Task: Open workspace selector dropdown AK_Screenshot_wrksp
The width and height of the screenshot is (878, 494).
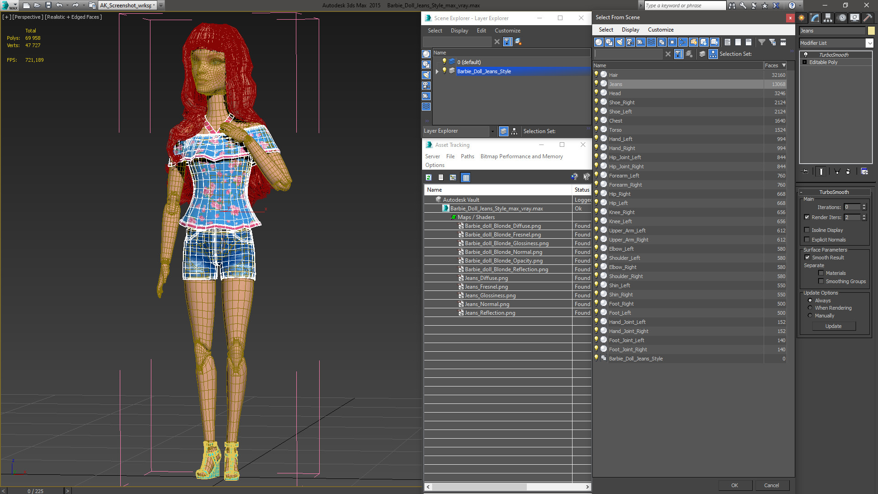Action: point(154,5)
